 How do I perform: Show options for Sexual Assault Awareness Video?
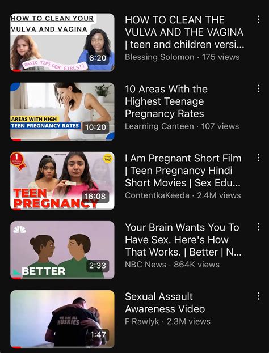[x=258, y=296]
